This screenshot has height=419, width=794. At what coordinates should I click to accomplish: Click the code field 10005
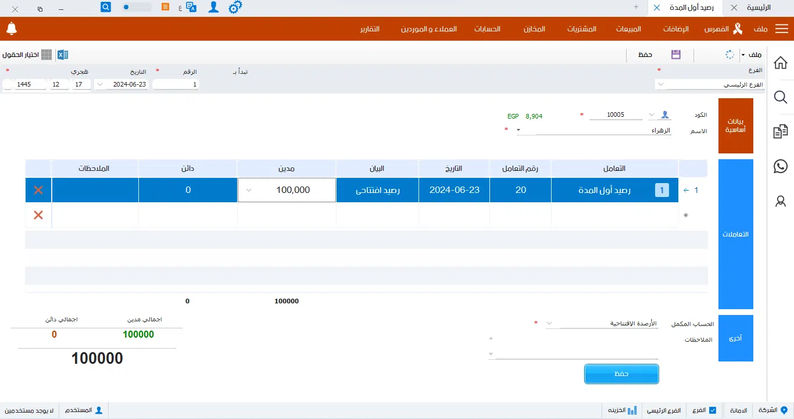[616, 115]
